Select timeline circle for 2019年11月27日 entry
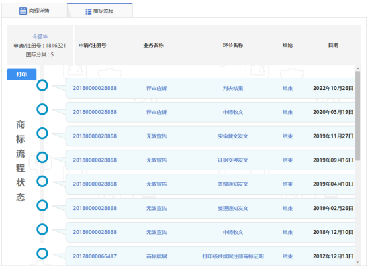 coord(42,133)
